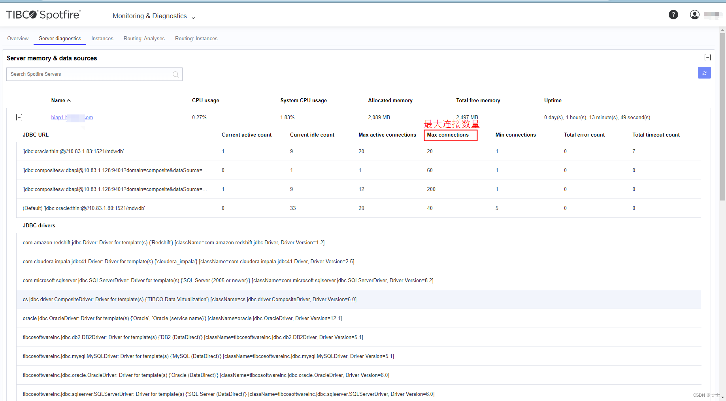Click the Max active connections header
Image resolution: width=726 pixels, height=401 pixels.
tap(387, 135)
